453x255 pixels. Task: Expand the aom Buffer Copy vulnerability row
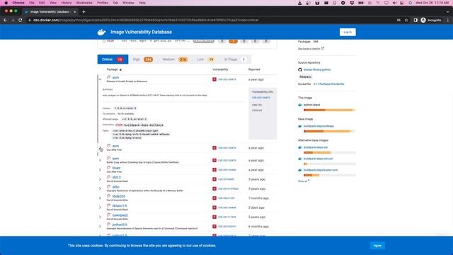[101, 160]
